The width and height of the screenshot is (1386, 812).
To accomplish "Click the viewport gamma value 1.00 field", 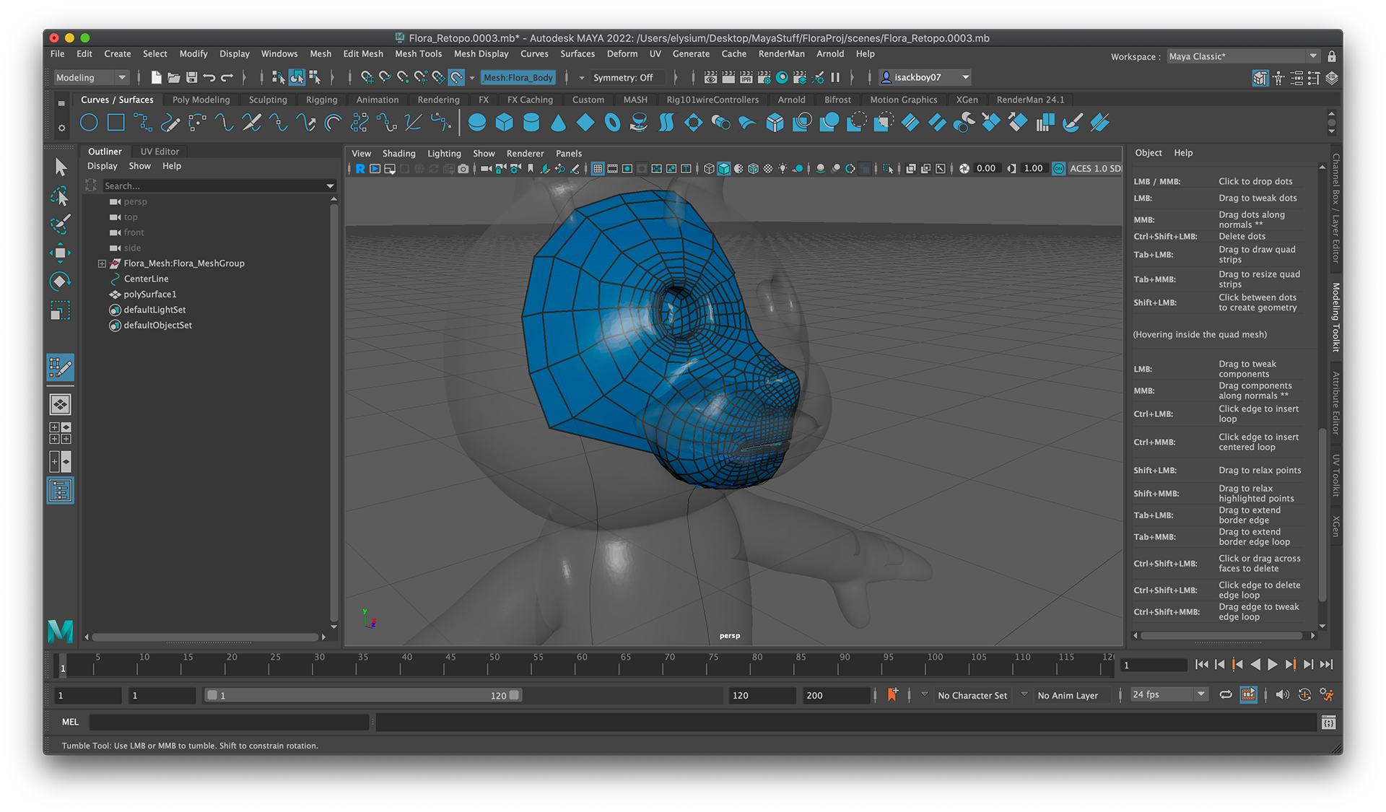I will click(x=1033, y=169).
